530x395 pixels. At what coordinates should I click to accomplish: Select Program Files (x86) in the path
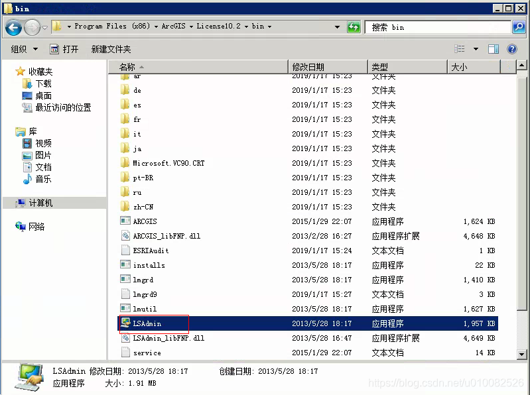[112, 26]
